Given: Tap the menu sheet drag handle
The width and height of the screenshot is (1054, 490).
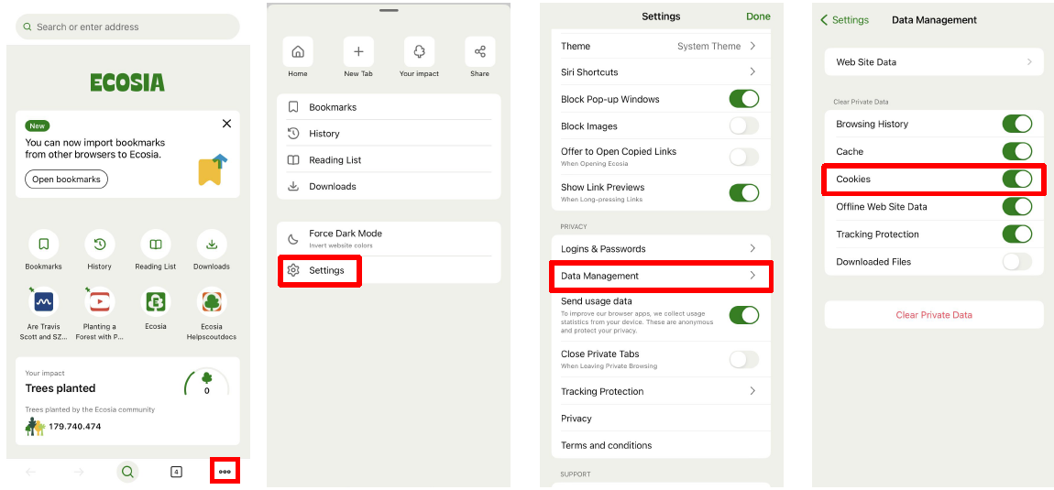Looking at the screenshot, I should pyautogui.click(x=389, y=10).
